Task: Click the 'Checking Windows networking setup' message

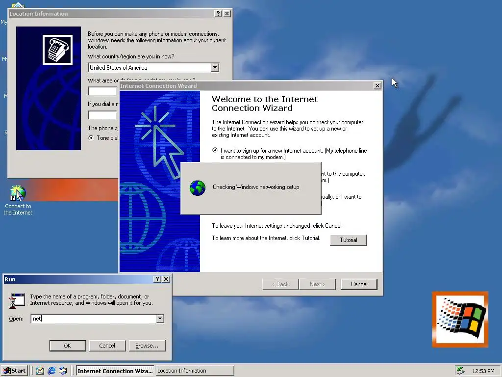Action: tap(256, 187)
